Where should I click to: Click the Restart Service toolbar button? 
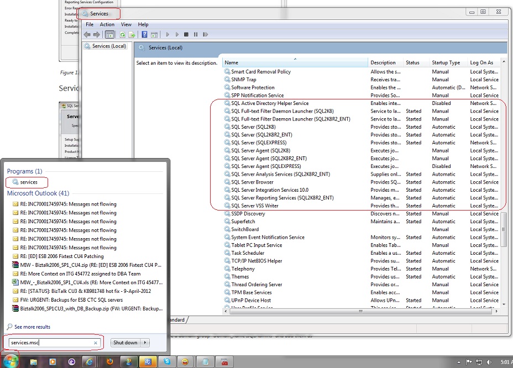[206, 34]
